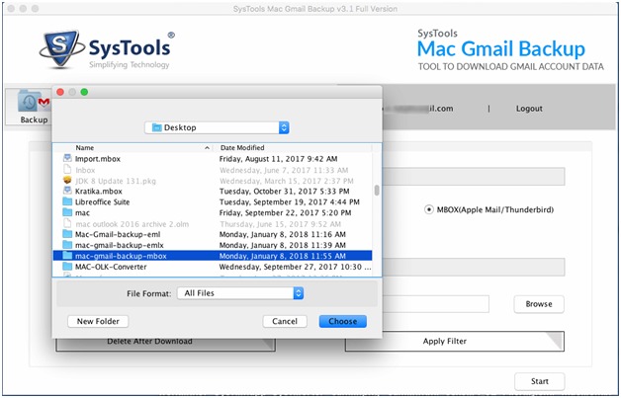Click the Mac-Gmail-backup-eml folder icon

point(67,234)
